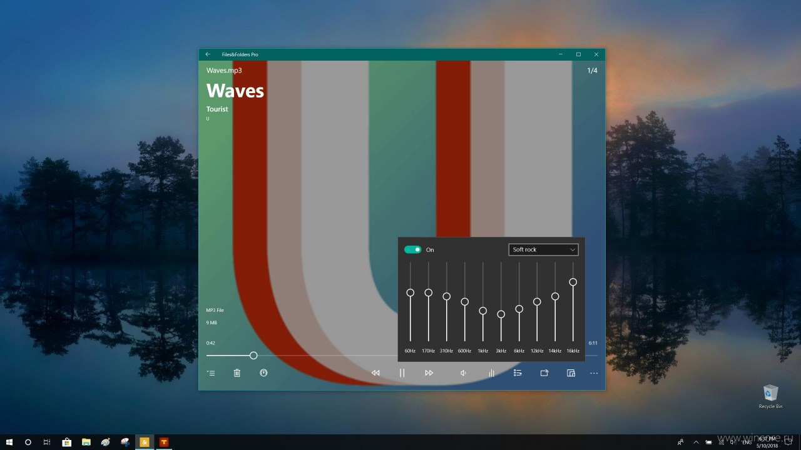Click the 1kHz band slider handle
The width and height of the screenshot is (801, 450).
[482, 311]
